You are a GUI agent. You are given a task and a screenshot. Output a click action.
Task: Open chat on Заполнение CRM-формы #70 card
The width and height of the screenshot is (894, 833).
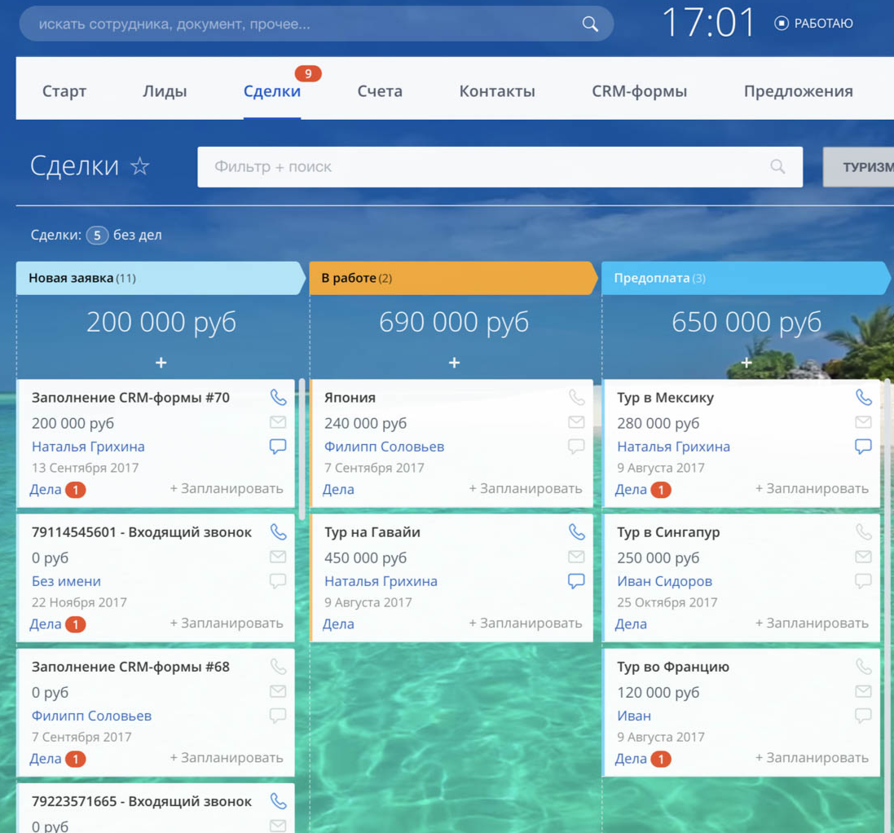click(278, 447)
